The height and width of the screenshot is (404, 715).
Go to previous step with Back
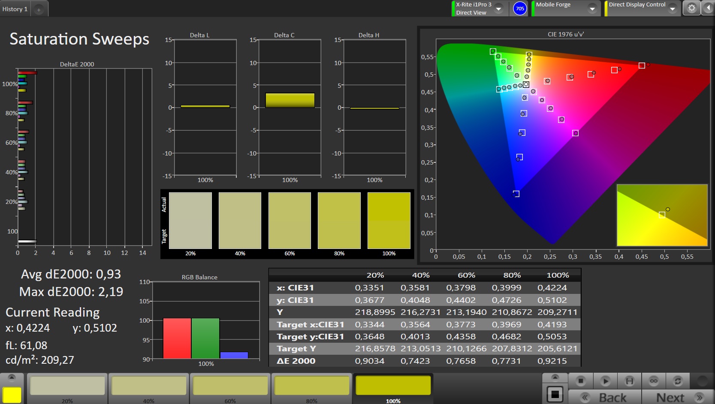pos(605,397)
